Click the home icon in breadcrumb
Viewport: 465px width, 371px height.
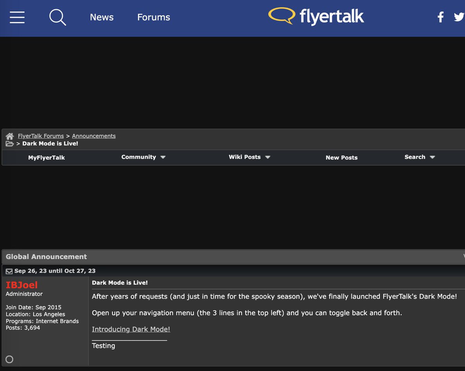[x=10, y=136]
